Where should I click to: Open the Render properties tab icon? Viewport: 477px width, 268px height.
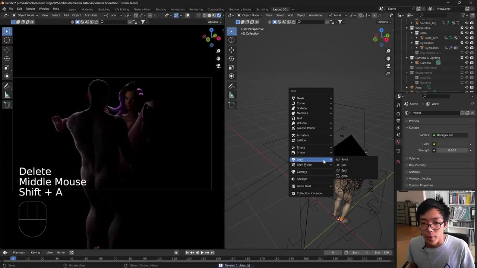click(x=398, y=113)
